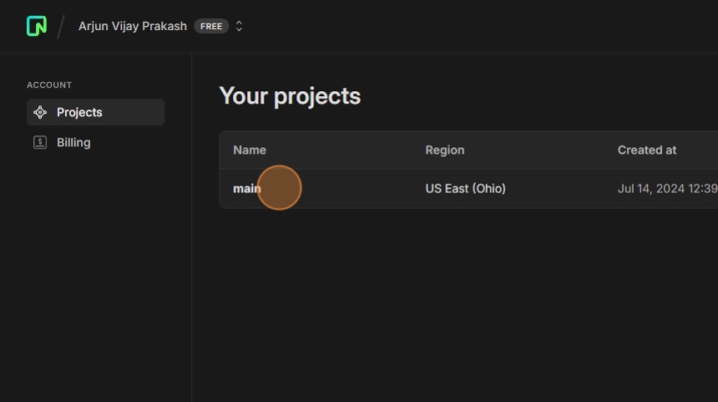This screenshot has height=402, width=718.
Task: Open the account switcher up-down chevron
Action: click(239, 26)
